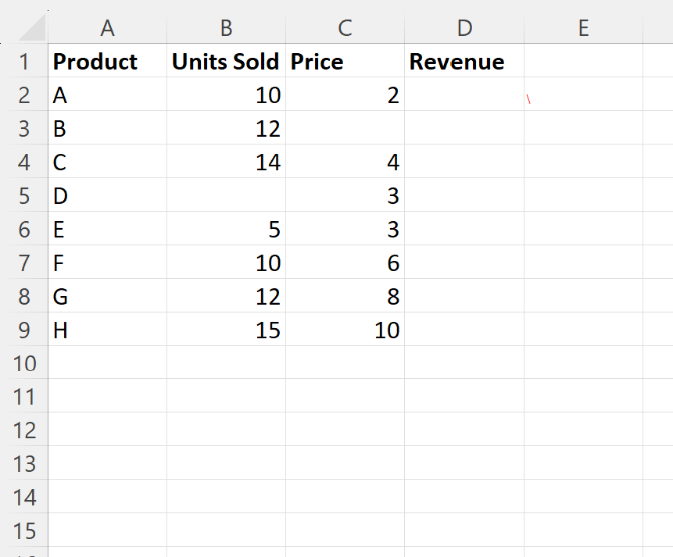The image size is (673, 557).
Task: Select row 7 header
Action: (x=24, y=262)
